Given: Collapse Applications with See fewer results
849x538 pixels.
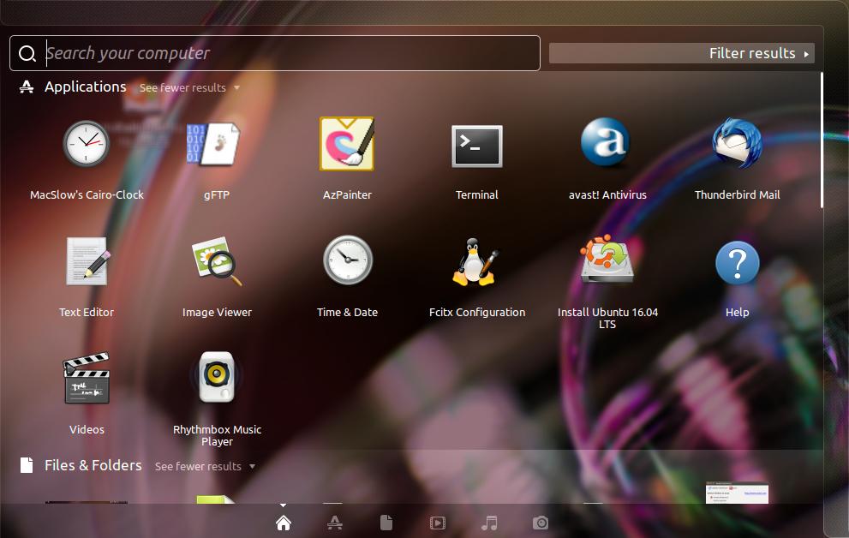Looking at the screenshot, I should (x=189, y=87).
